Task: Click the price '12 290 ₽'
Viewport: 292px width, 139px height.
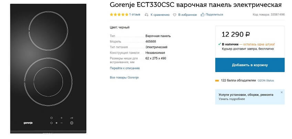Action: 236,34
